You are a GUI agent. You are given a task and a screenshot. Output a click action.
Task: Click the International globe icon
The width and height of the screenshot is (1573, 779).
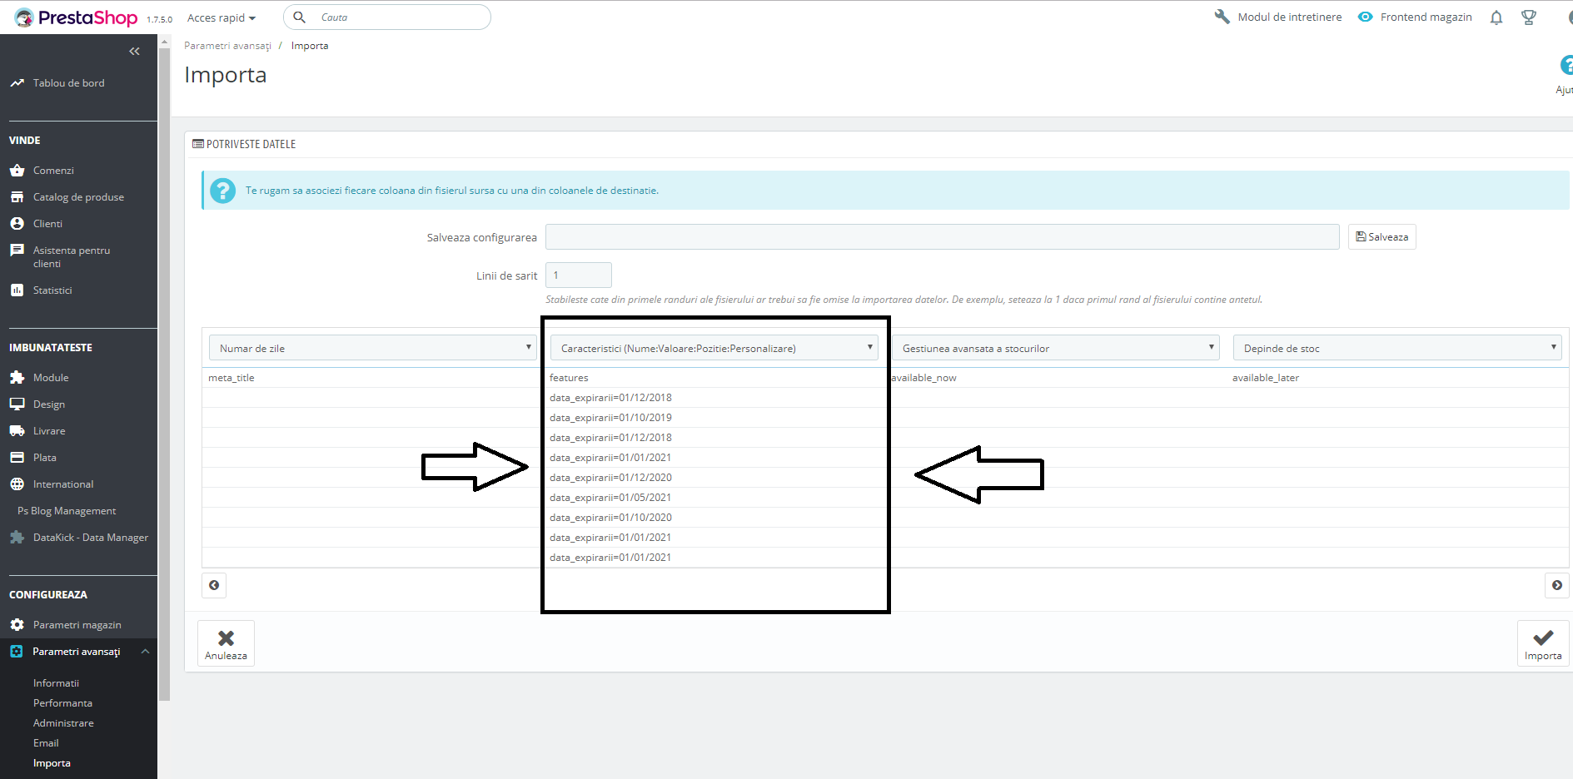point(17,484)
